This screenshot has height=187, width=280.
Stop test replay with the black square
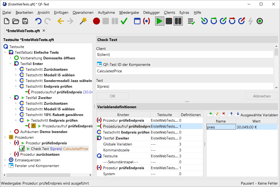point(169,21)
